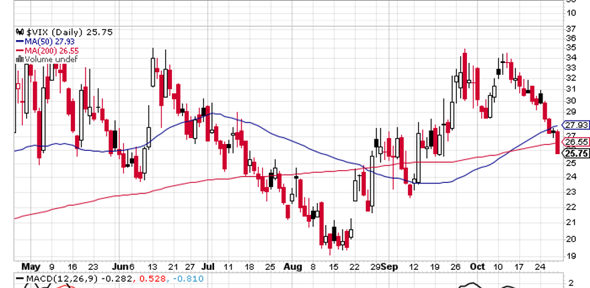Click the MA(200) 26.55 legend label

tap(52, 50)
